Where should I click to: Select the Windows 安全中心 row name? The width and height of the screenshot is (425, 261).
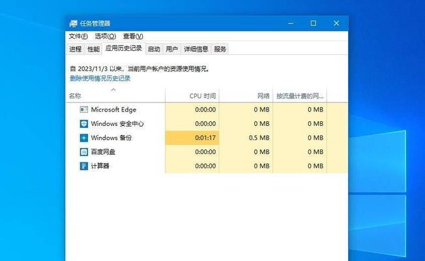tap(117, 124)
